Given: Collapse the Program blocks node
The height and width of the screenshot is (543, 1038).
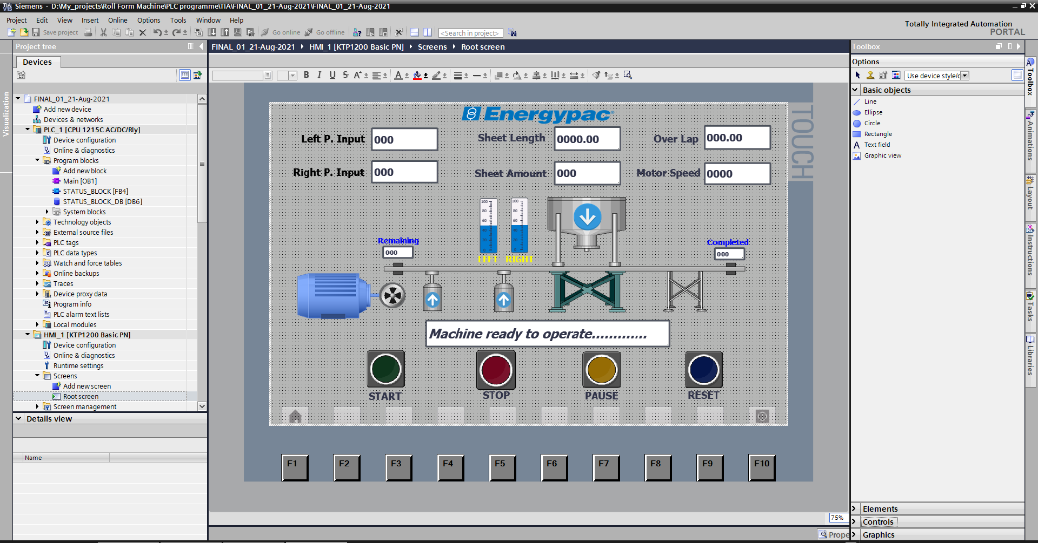Looking at the screenshot, I should tap(37, 160).
